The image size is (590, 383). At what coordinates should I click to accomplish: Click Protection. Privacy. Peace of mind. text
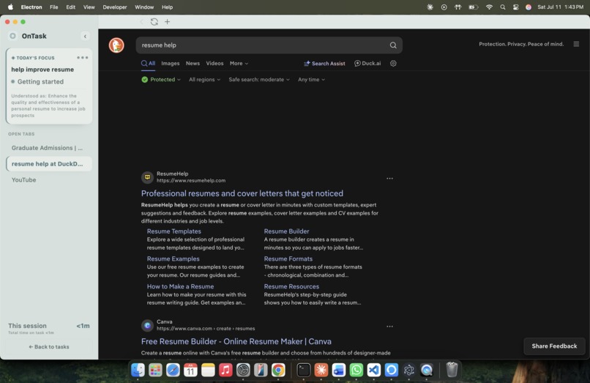click(521, 44)
